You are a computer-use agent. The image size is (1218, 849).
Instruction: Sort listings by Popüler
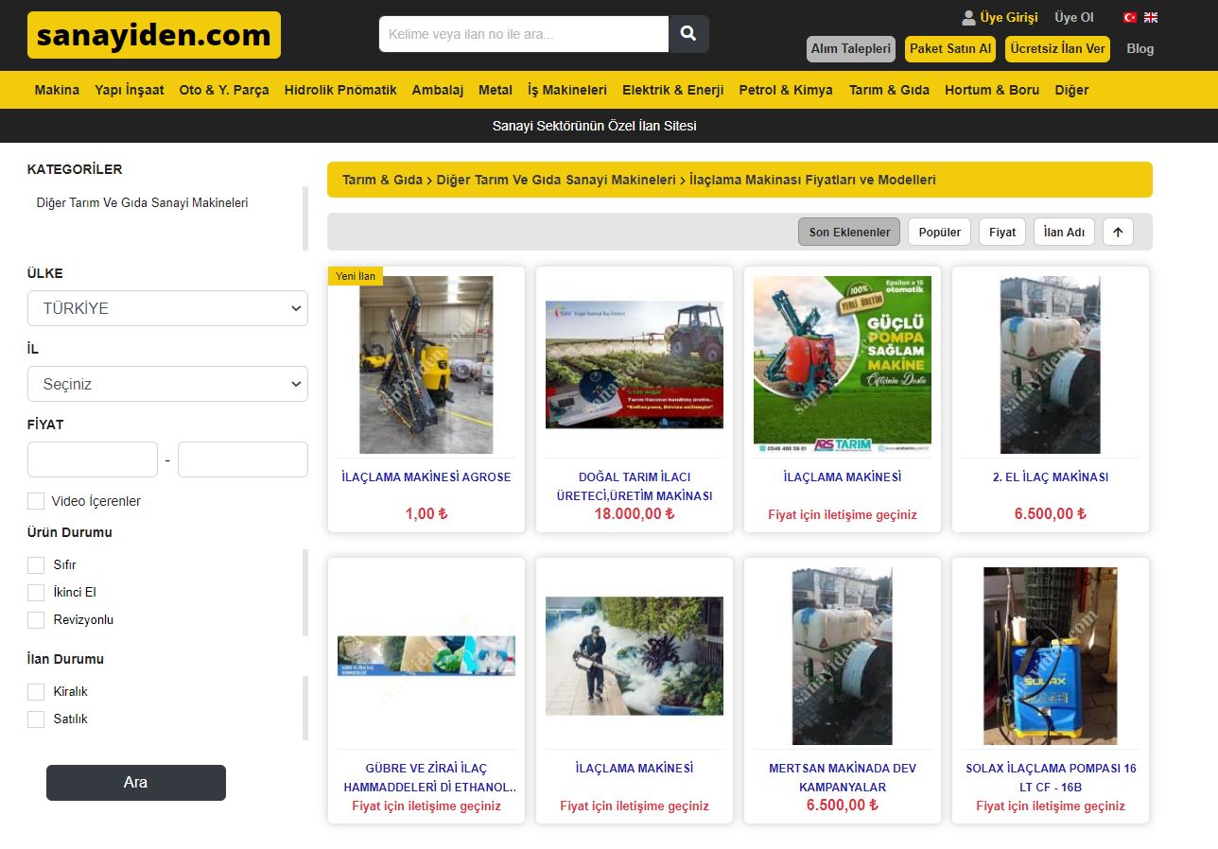(x=939, y=232)
